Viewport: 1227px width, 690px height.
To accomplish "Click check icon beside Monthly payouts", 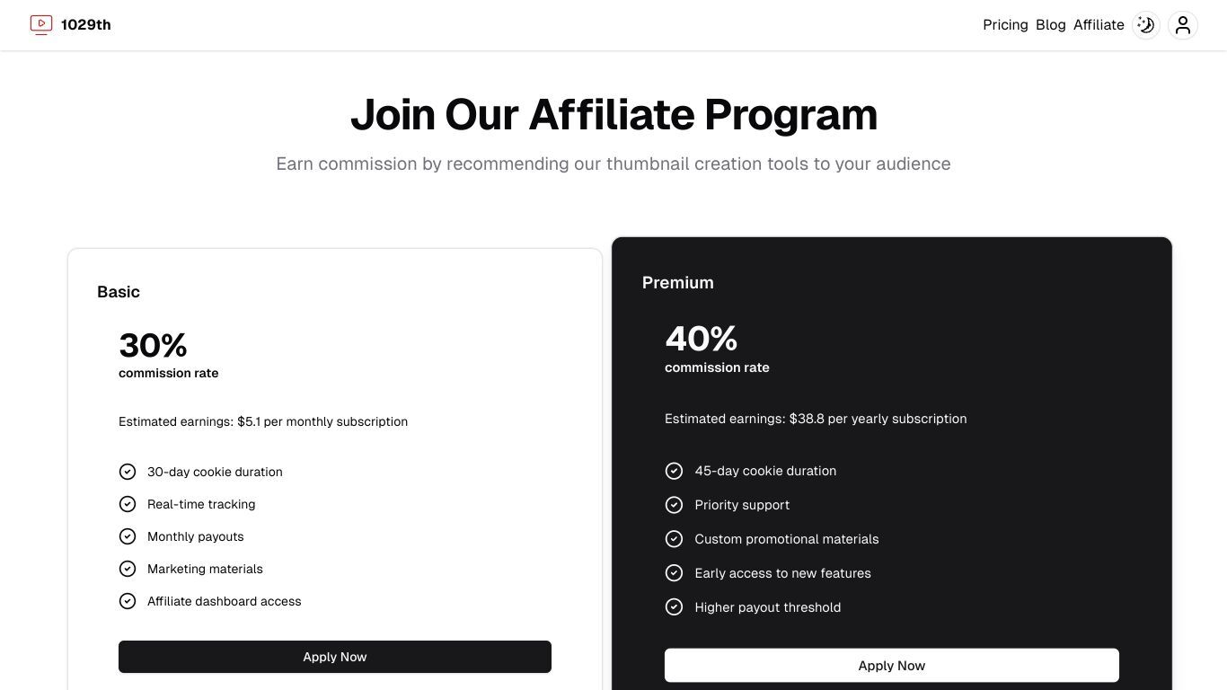I will point(128,536).
